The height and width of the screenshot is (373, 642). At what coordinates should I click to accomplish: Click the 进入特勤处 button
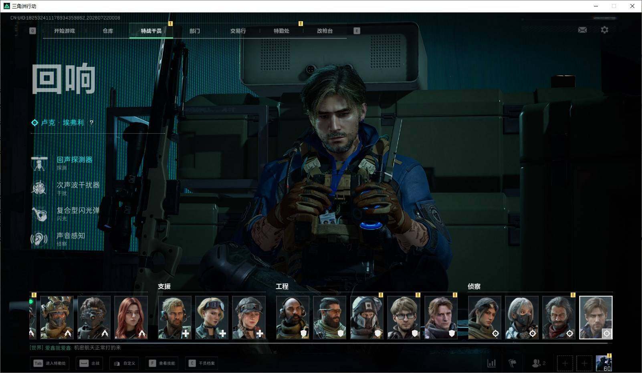(x=49, y=363)
